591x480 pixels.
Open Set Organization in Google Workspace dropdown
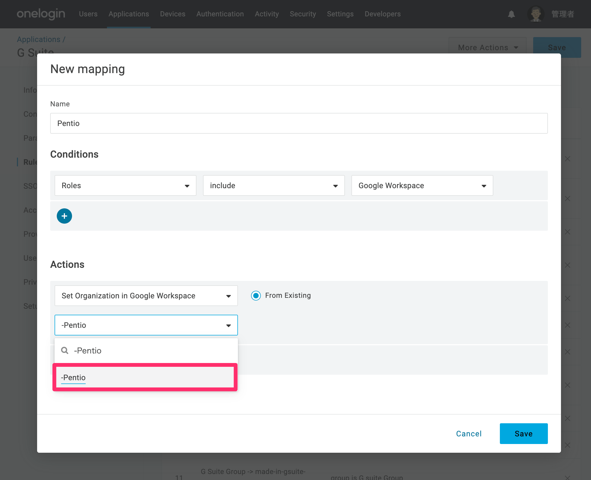(146, 296)
